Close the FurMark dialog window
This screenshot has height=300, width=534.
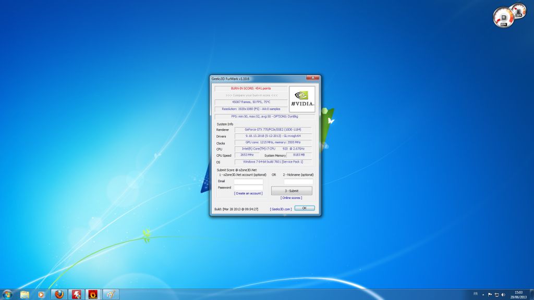[313, 78]
